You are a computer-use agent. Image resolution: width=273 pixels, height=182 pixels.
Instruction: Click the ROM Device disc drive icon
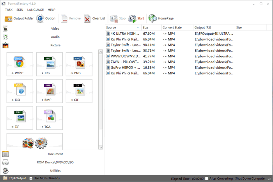[x=5, y=163]
